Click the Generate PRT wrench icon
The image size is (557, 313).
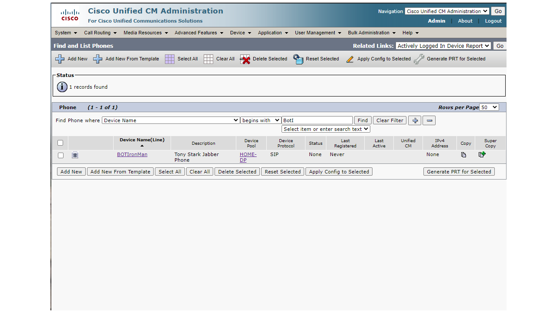point(419,59)
